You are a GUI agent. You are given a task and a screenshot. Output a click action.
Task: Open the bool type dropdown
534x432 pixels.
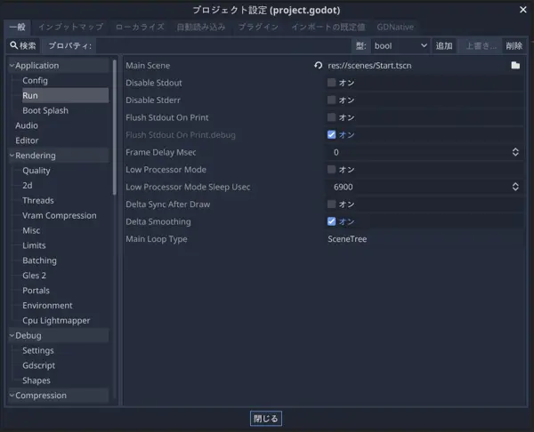click(400, 45)
